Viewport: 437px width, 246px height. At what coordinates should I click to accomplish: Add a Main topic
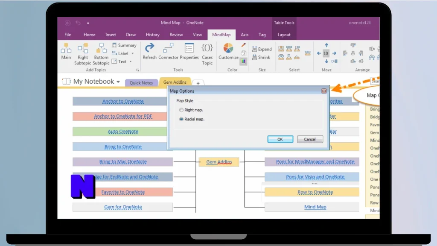(66, 52)
